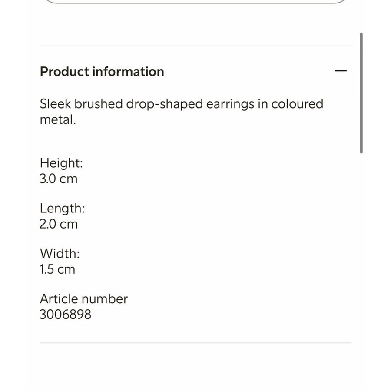Select the article number 3006898
This screenshot has height=391, width=391.
click(x=66, y=315)
